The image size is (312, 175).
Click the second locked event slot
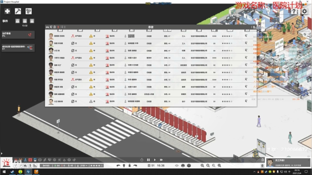click(x=25, y=21)
